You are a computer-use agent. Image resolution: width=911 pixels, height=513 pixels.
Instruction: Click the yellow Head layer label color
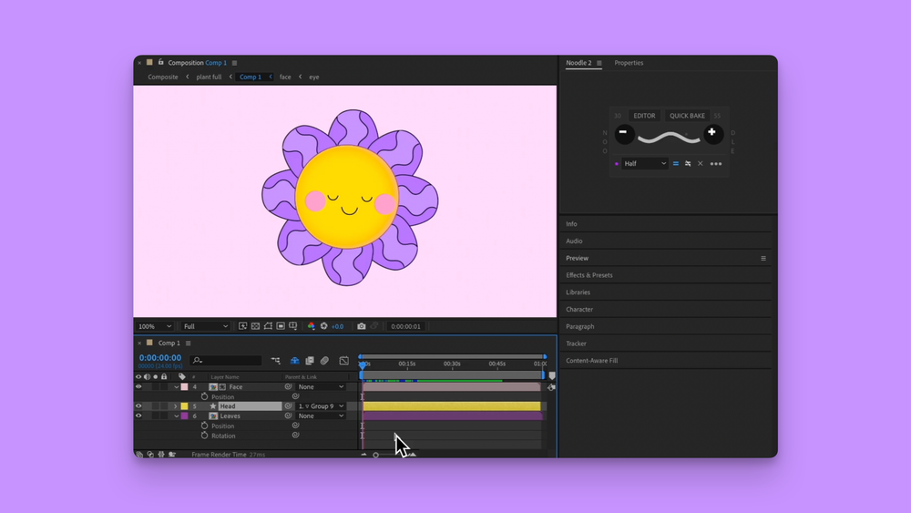pyautogui.click(x=184, y=406)
